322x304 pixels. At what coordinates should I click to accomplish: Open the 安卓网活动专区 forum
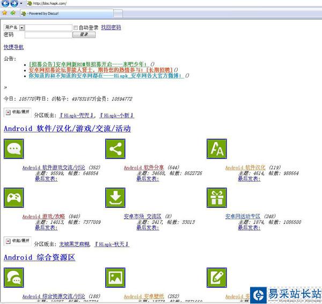[x=243, y=216]
